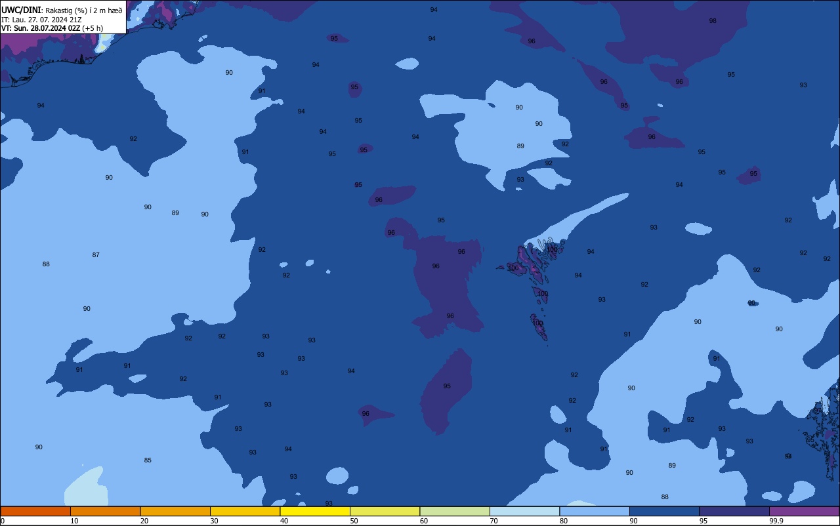Click the 60–70 pale green legend swatch

[455, 511]
